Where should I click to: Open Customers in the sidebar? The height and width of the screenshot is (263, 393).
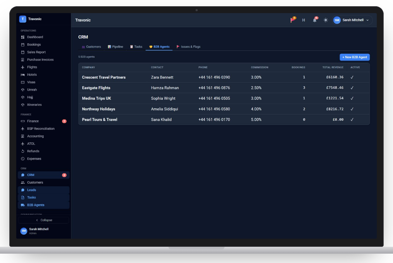click(44, 183)
